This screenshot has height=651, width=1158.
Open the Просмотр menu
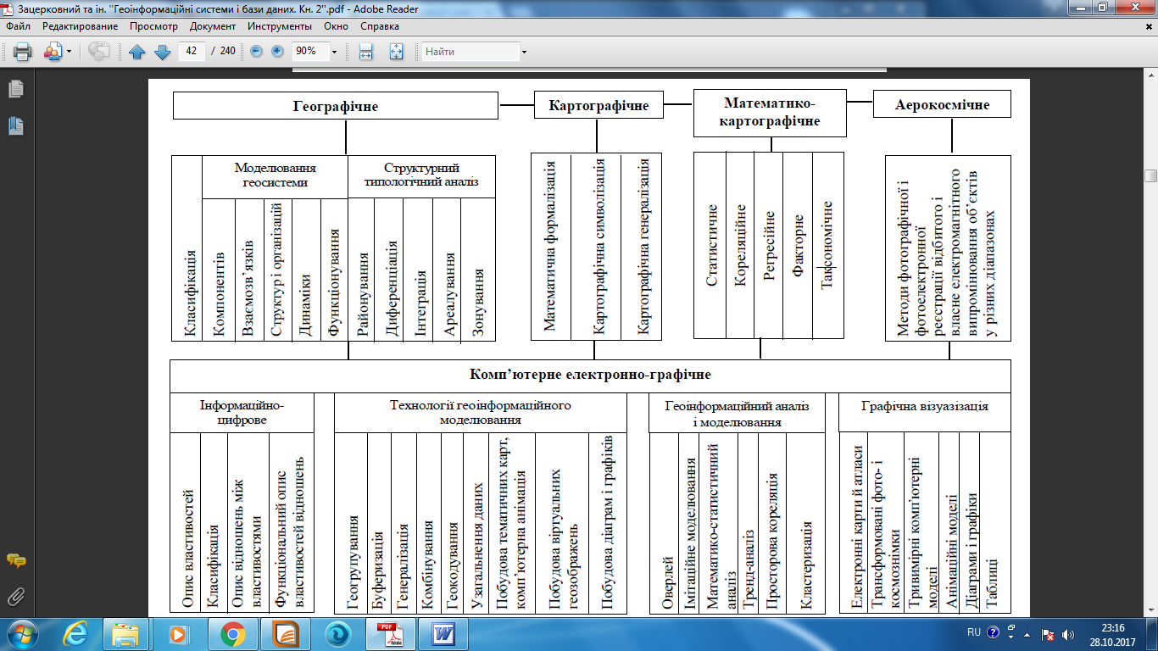click(153, 26)
